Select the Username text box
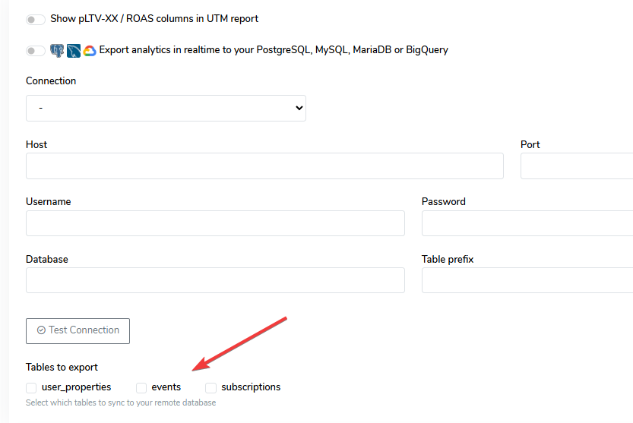 pos(215,223)
